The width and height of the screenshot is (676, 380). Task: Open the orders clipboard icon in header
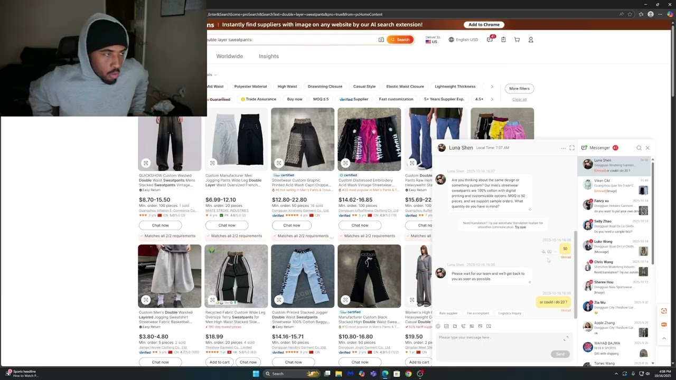[503, 40]
